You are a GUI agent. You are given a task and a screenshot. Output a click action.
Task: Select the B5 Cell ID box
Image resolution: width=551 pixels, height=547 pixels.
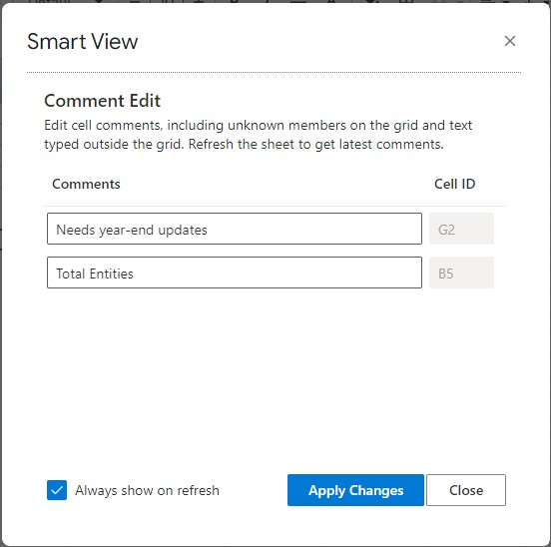461,273
